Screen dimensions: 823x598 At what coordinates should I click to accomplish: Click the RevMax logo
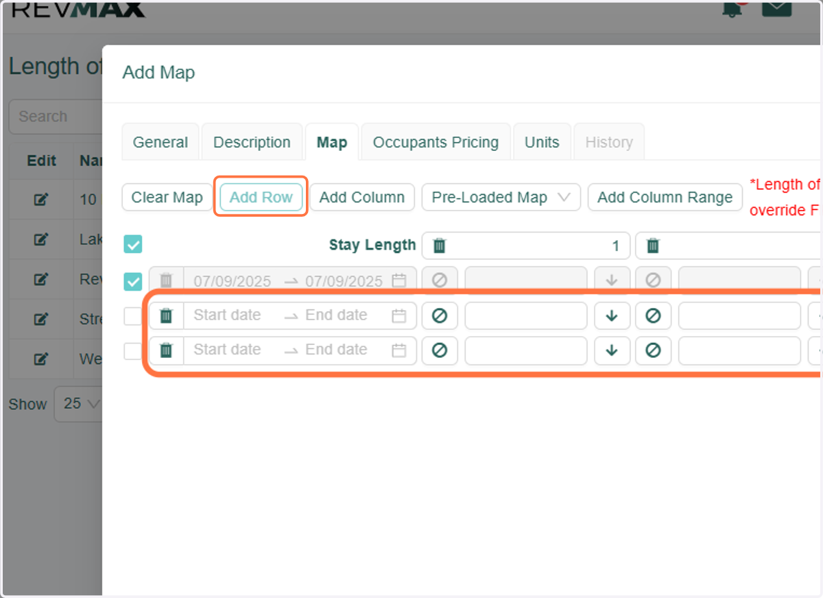[x=78, y=8]
